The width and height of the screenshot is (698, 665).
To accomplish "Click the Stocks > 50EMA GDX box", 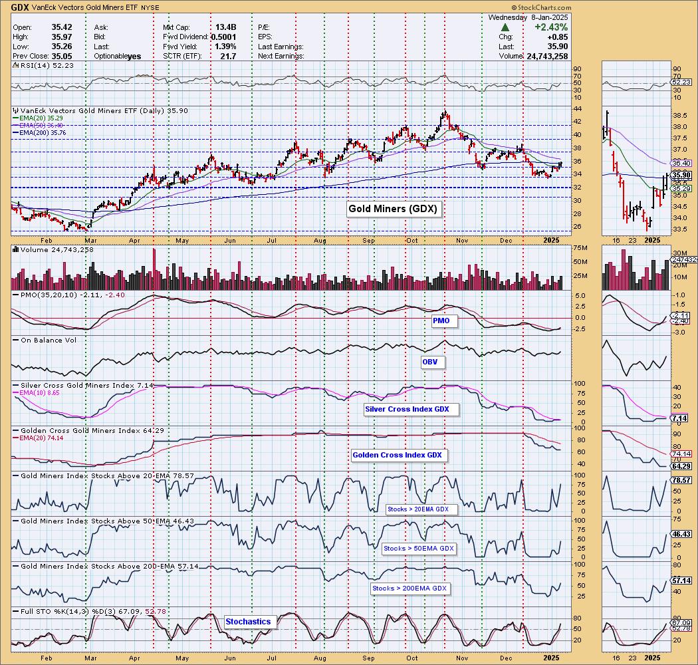I will click(x=419, y=549).
